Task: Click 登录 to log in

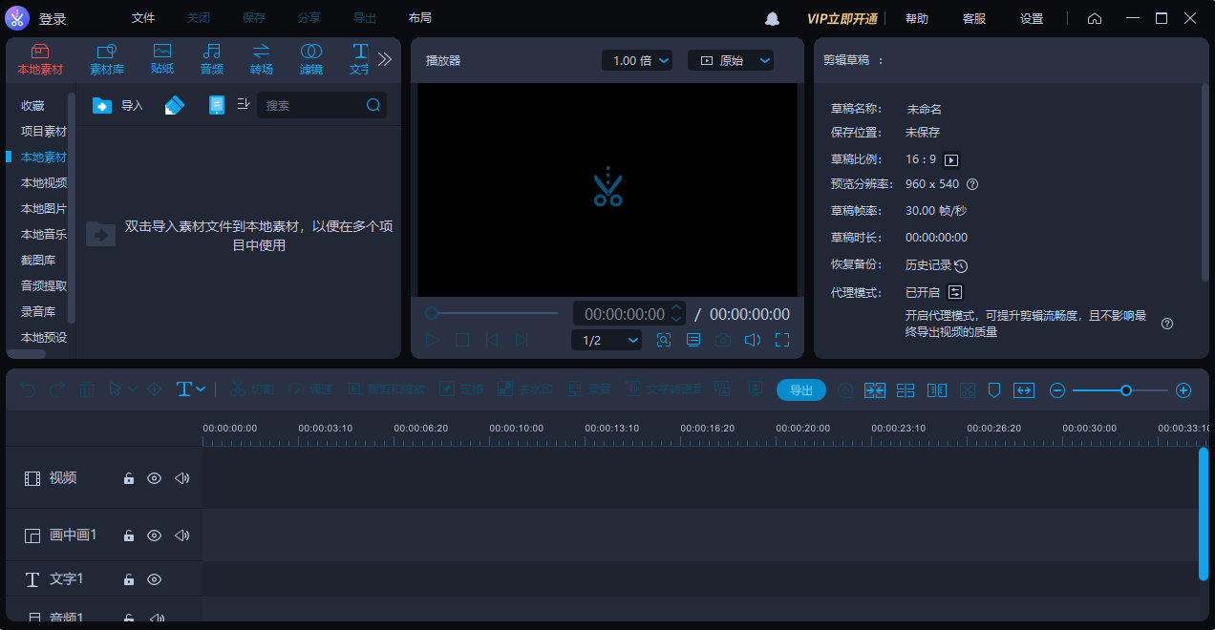Action: [x=53, y=19]
